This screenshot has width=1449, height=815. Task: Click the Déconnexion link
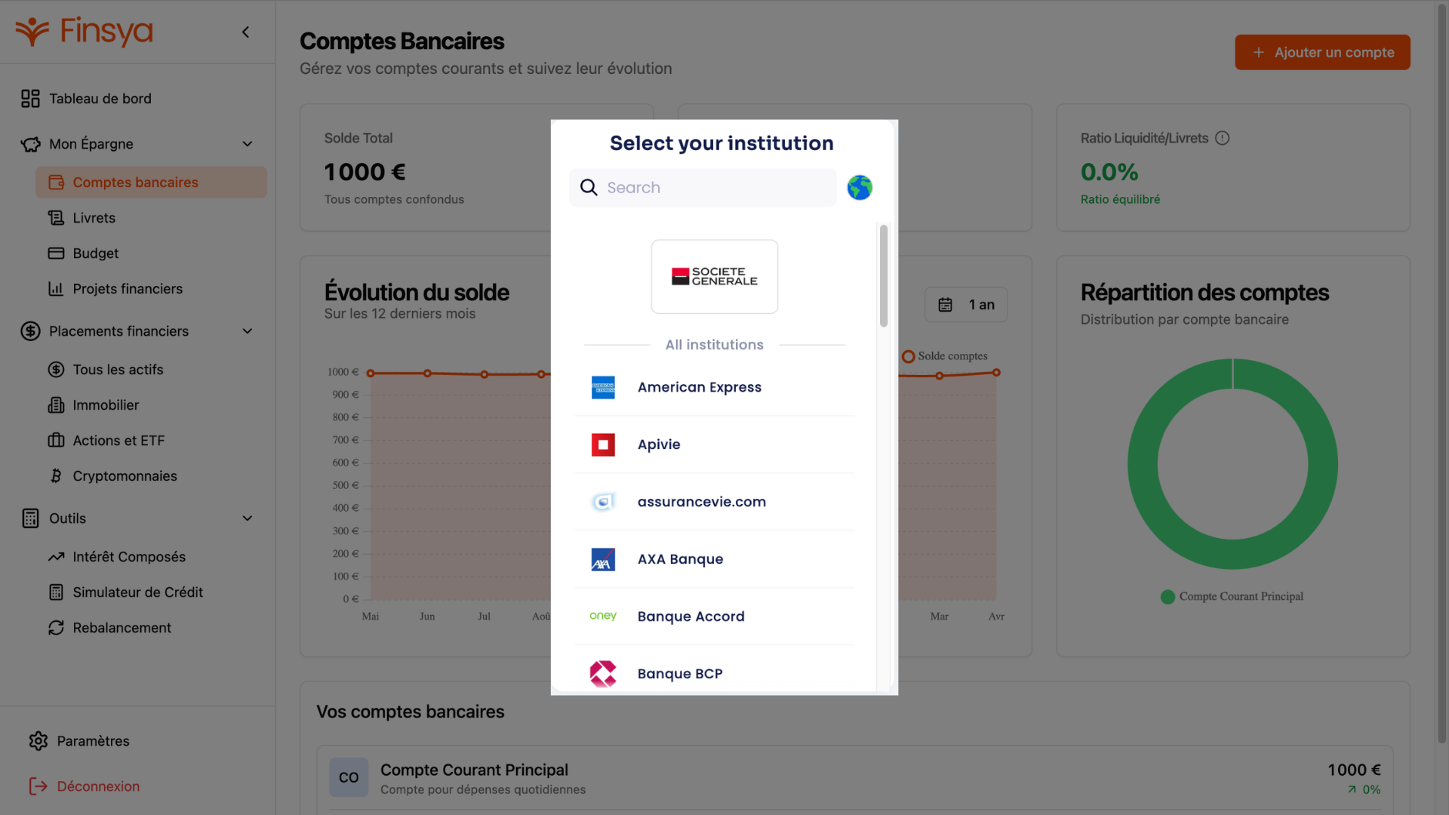(98, 786)
